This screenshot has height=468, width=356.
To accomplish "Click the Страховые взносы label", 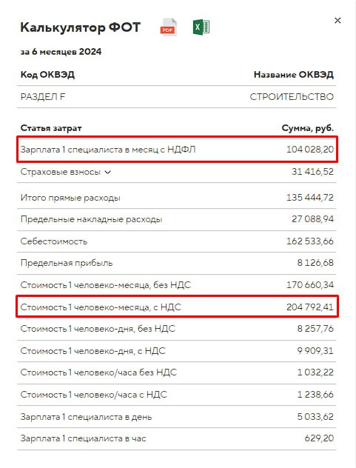I will [x=60, y=172].
